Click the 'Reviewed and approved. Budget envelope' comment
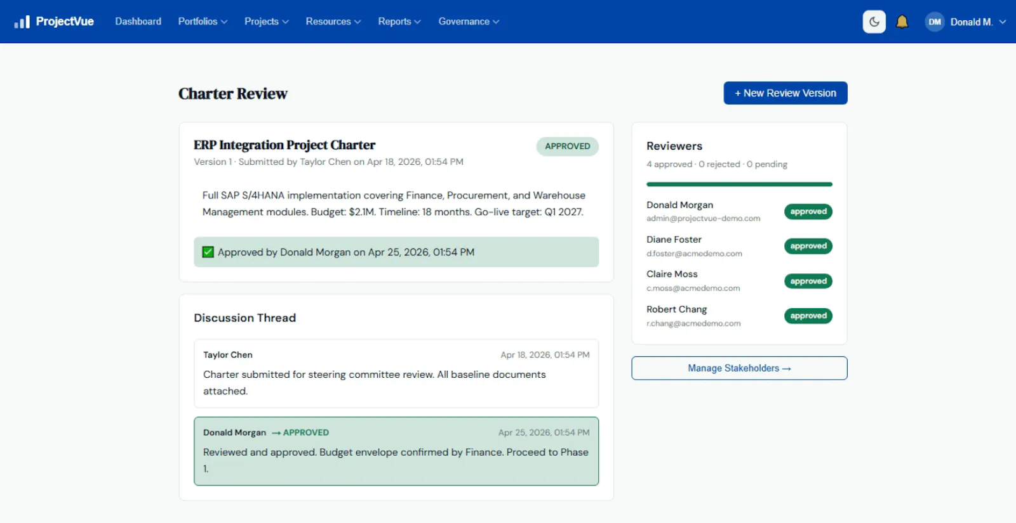The width and height of the screenshot is (1016, 523). click(396, 460)
